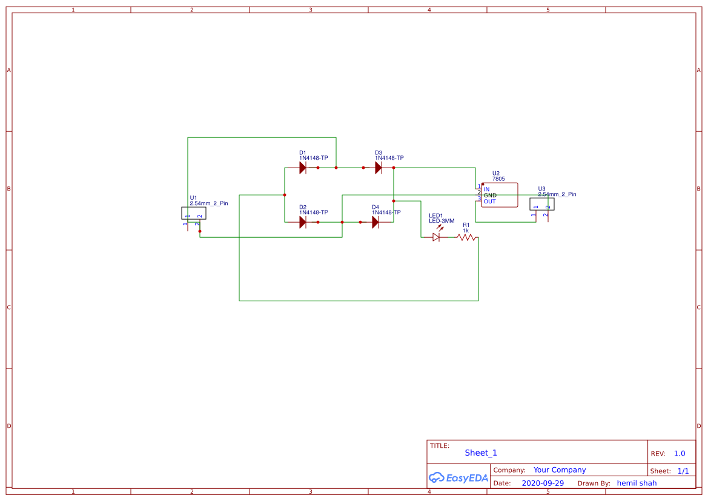Screen dimensions: 708x501
Task: Click the EasyEDA logo in title block
Action: click(x=457, y=477)
